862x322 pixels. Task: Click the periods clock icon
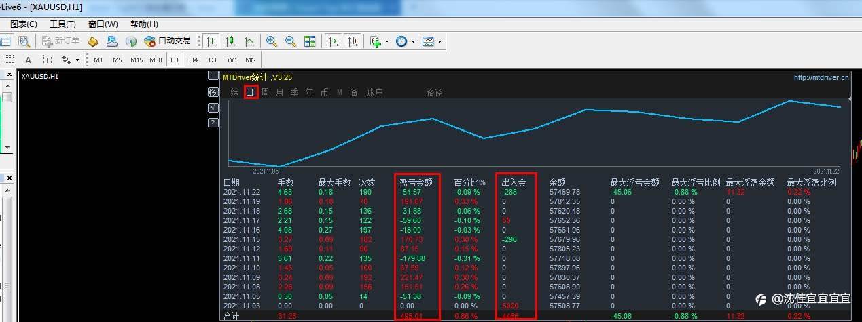tap(401, 41)
